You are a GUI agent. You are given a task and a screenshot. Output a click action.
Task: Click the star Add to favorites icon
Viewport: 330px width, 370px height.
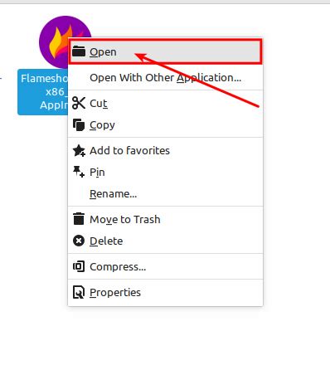click(79, 150)
